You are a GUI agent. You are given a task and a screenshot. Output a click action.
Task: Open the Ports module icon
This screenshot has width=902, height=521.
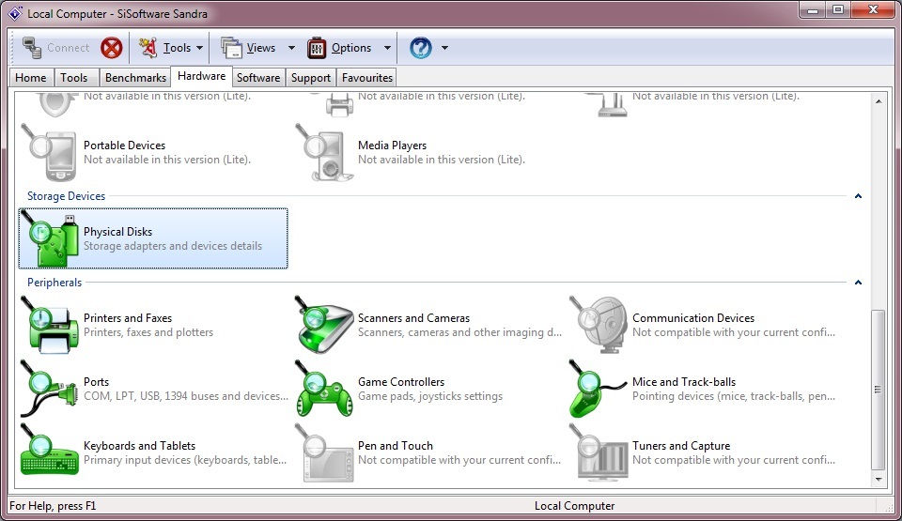pos(50,389)
